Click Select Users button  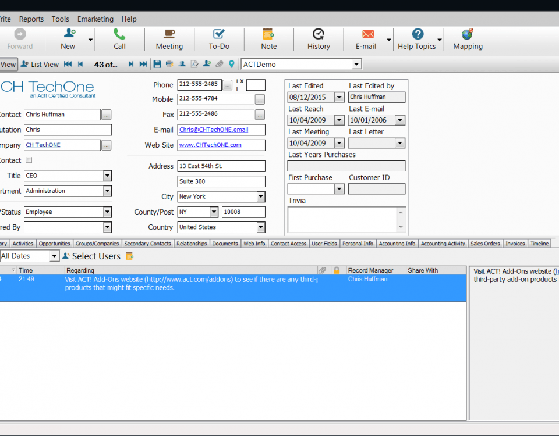(x=91, y=256)
